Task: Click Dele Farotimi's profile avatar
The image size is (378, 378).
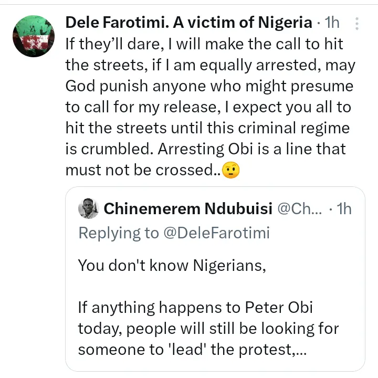Action: (34, 35)
